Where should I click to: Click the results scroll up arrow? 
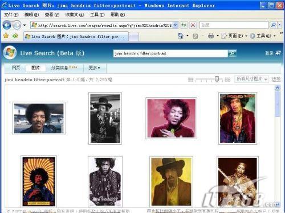[278, 87]
